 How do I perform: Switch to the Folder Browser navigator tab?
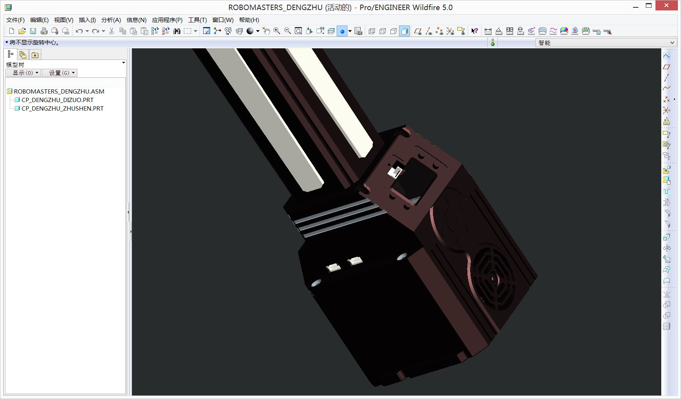point(23,55)
